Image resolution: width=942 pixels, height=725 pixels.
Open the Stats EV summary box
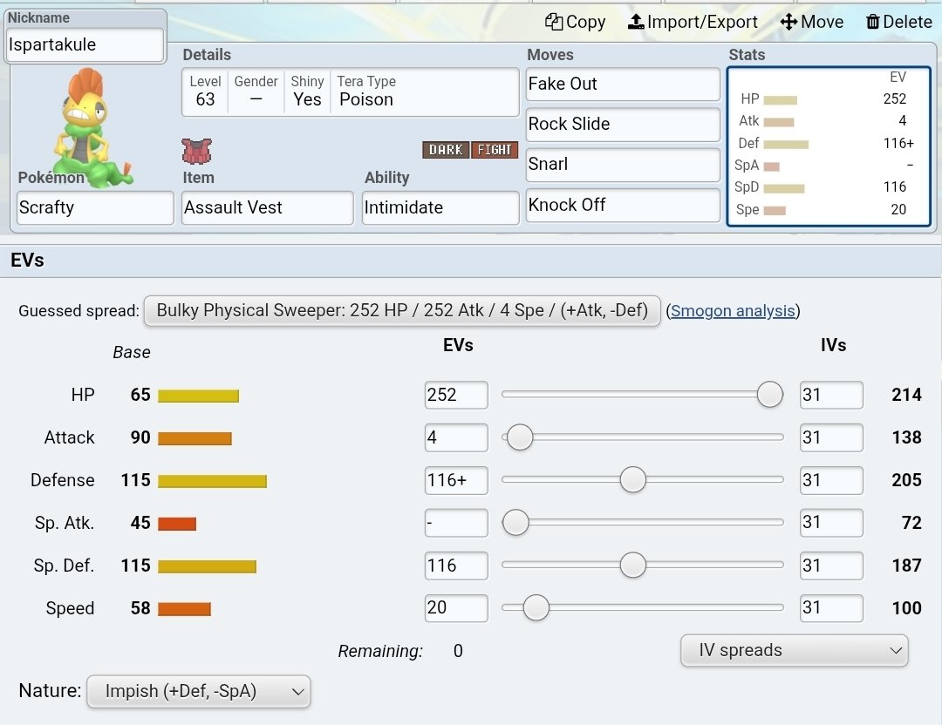tap(829, 146)
